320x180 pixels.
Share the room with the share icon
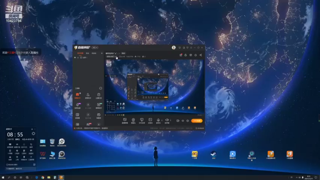tap(201, 55)
